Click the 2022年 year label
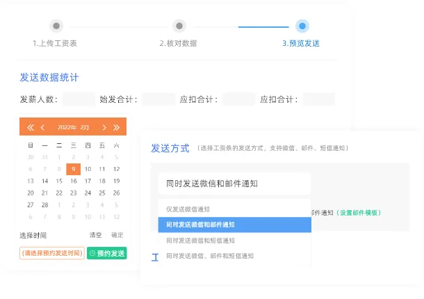 coord(67,127)
